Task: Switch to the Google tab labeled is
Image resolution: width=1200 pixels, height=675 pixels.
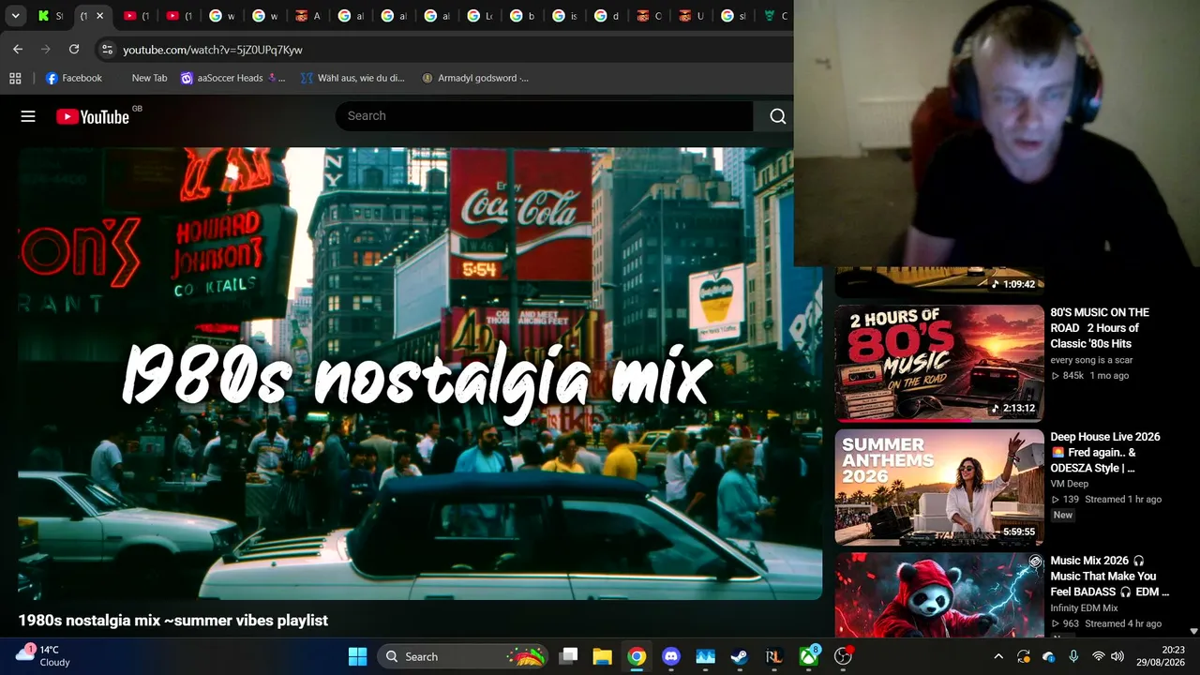Action: click(565, 16)
